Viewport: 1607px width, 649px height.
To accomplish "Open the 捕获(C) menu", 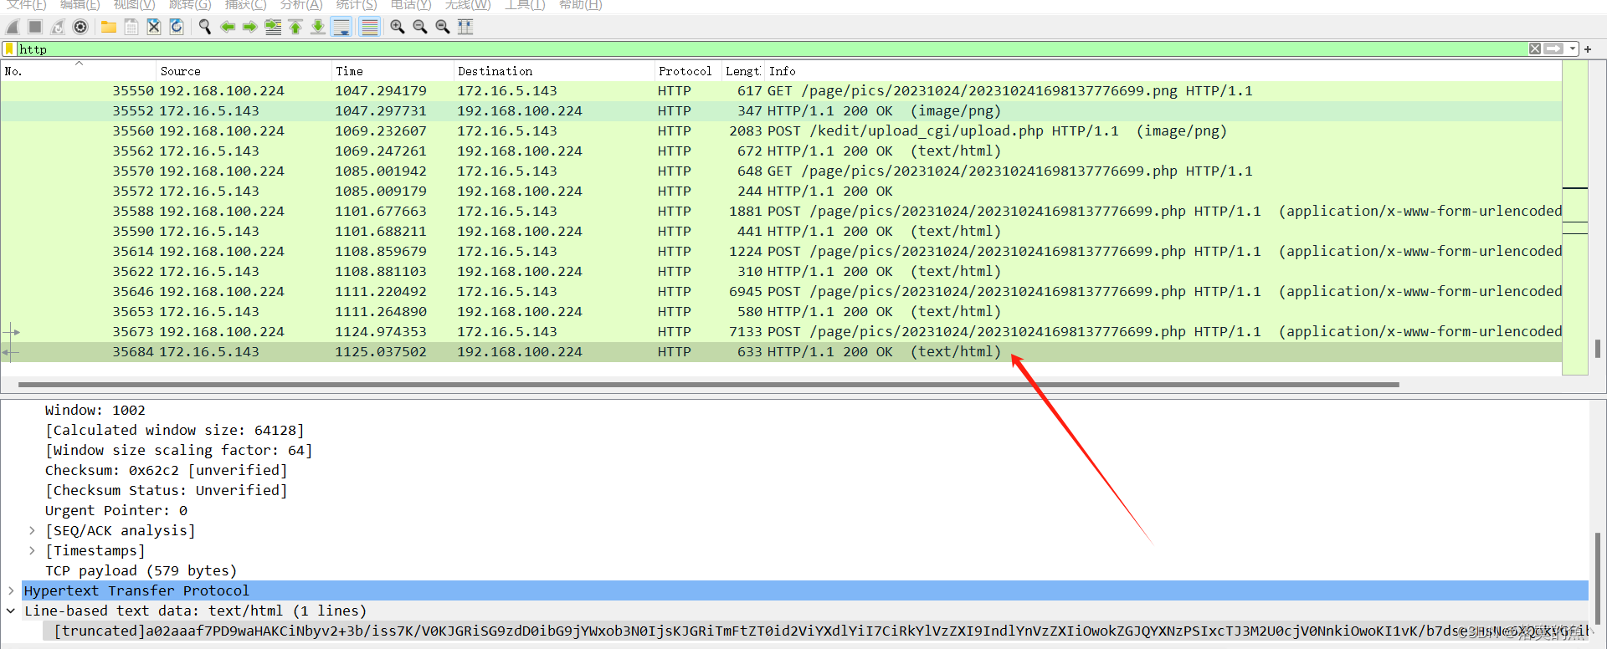I will pyautogui.click(x=246, y=5).
